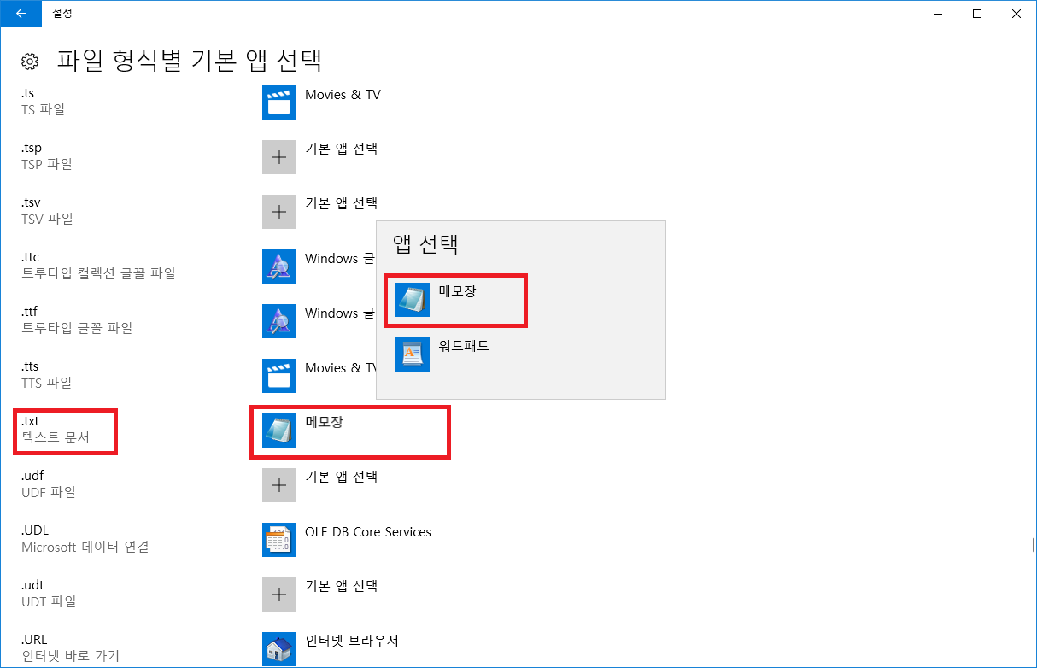Screen dimensions: 1037x668
Task: Click the plus icon for .tsp
Action: tap(279, 156)
